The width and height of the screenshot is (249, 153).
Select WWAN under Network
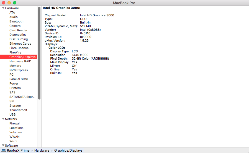click(x=14, y=137)
